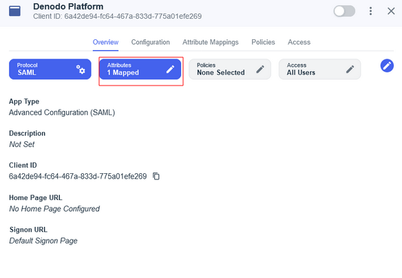The image size is (402, 278).
Task: Click the pencil icon on Attributes card
Action: pyautogui.click(x=170, y=69)
